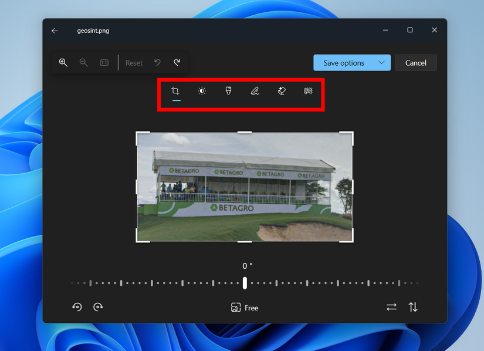
Task: Click the straighten angle slider handle
Action: pyautogui.click(x=245, y=283)
